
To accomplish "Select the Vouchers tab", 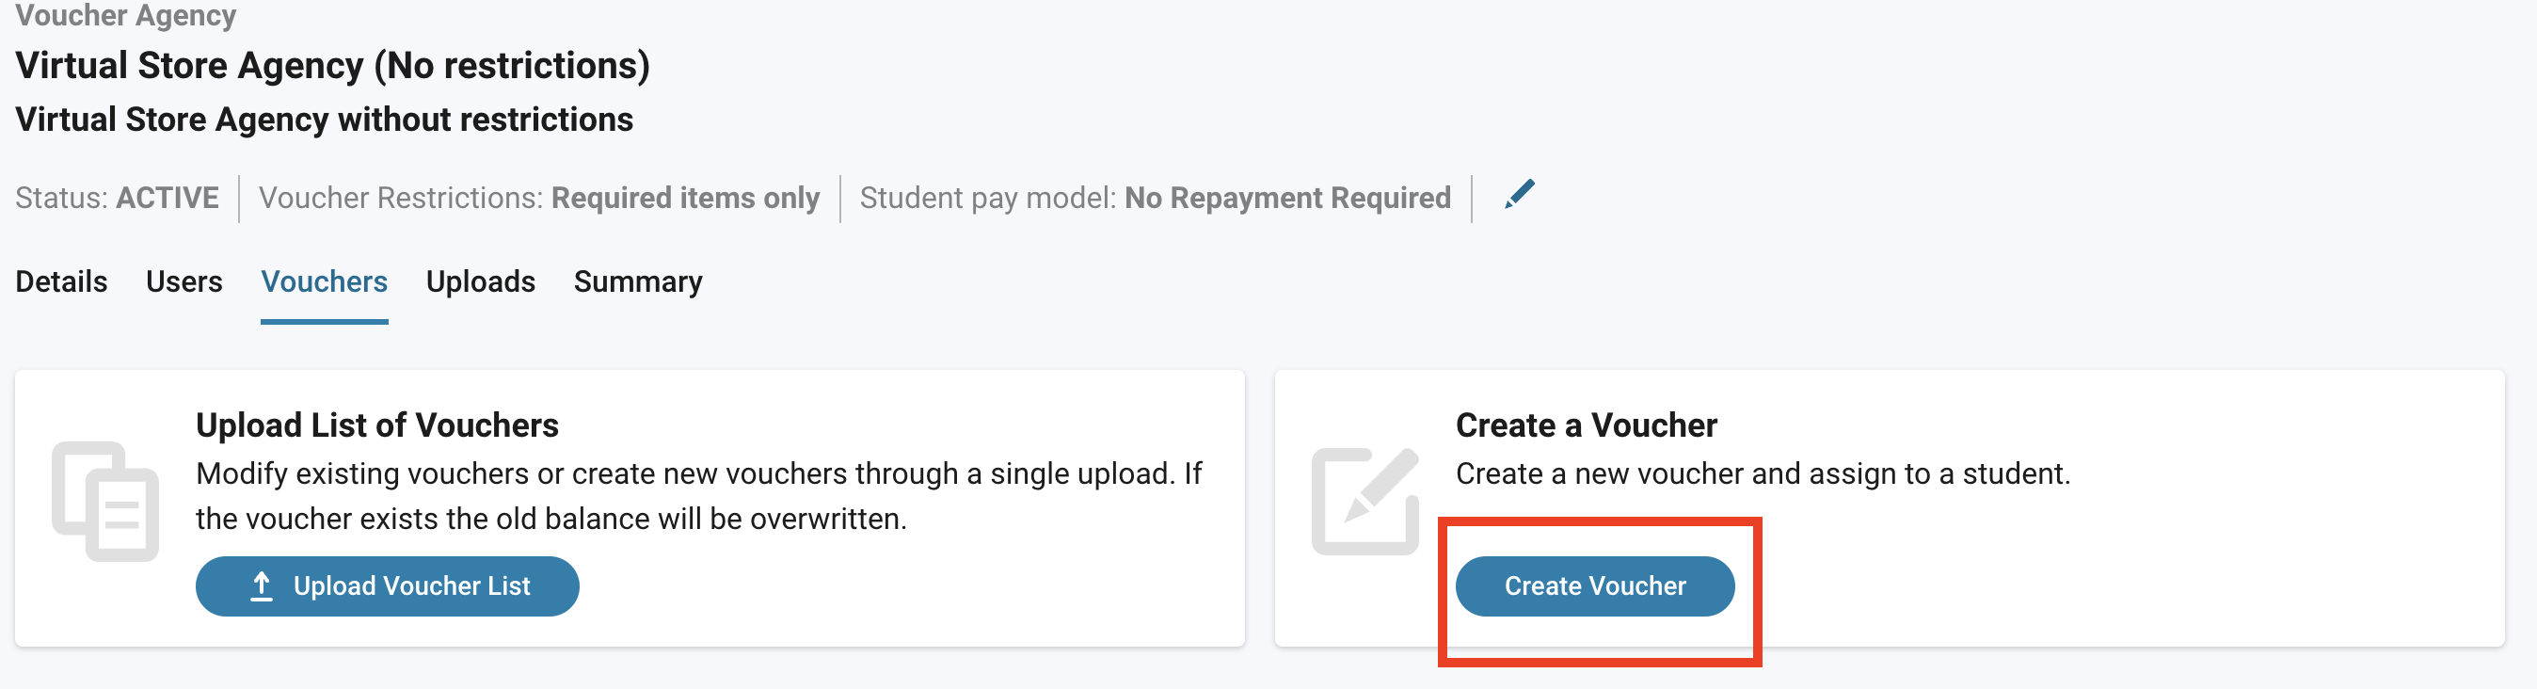I will (x=324, y=282).
